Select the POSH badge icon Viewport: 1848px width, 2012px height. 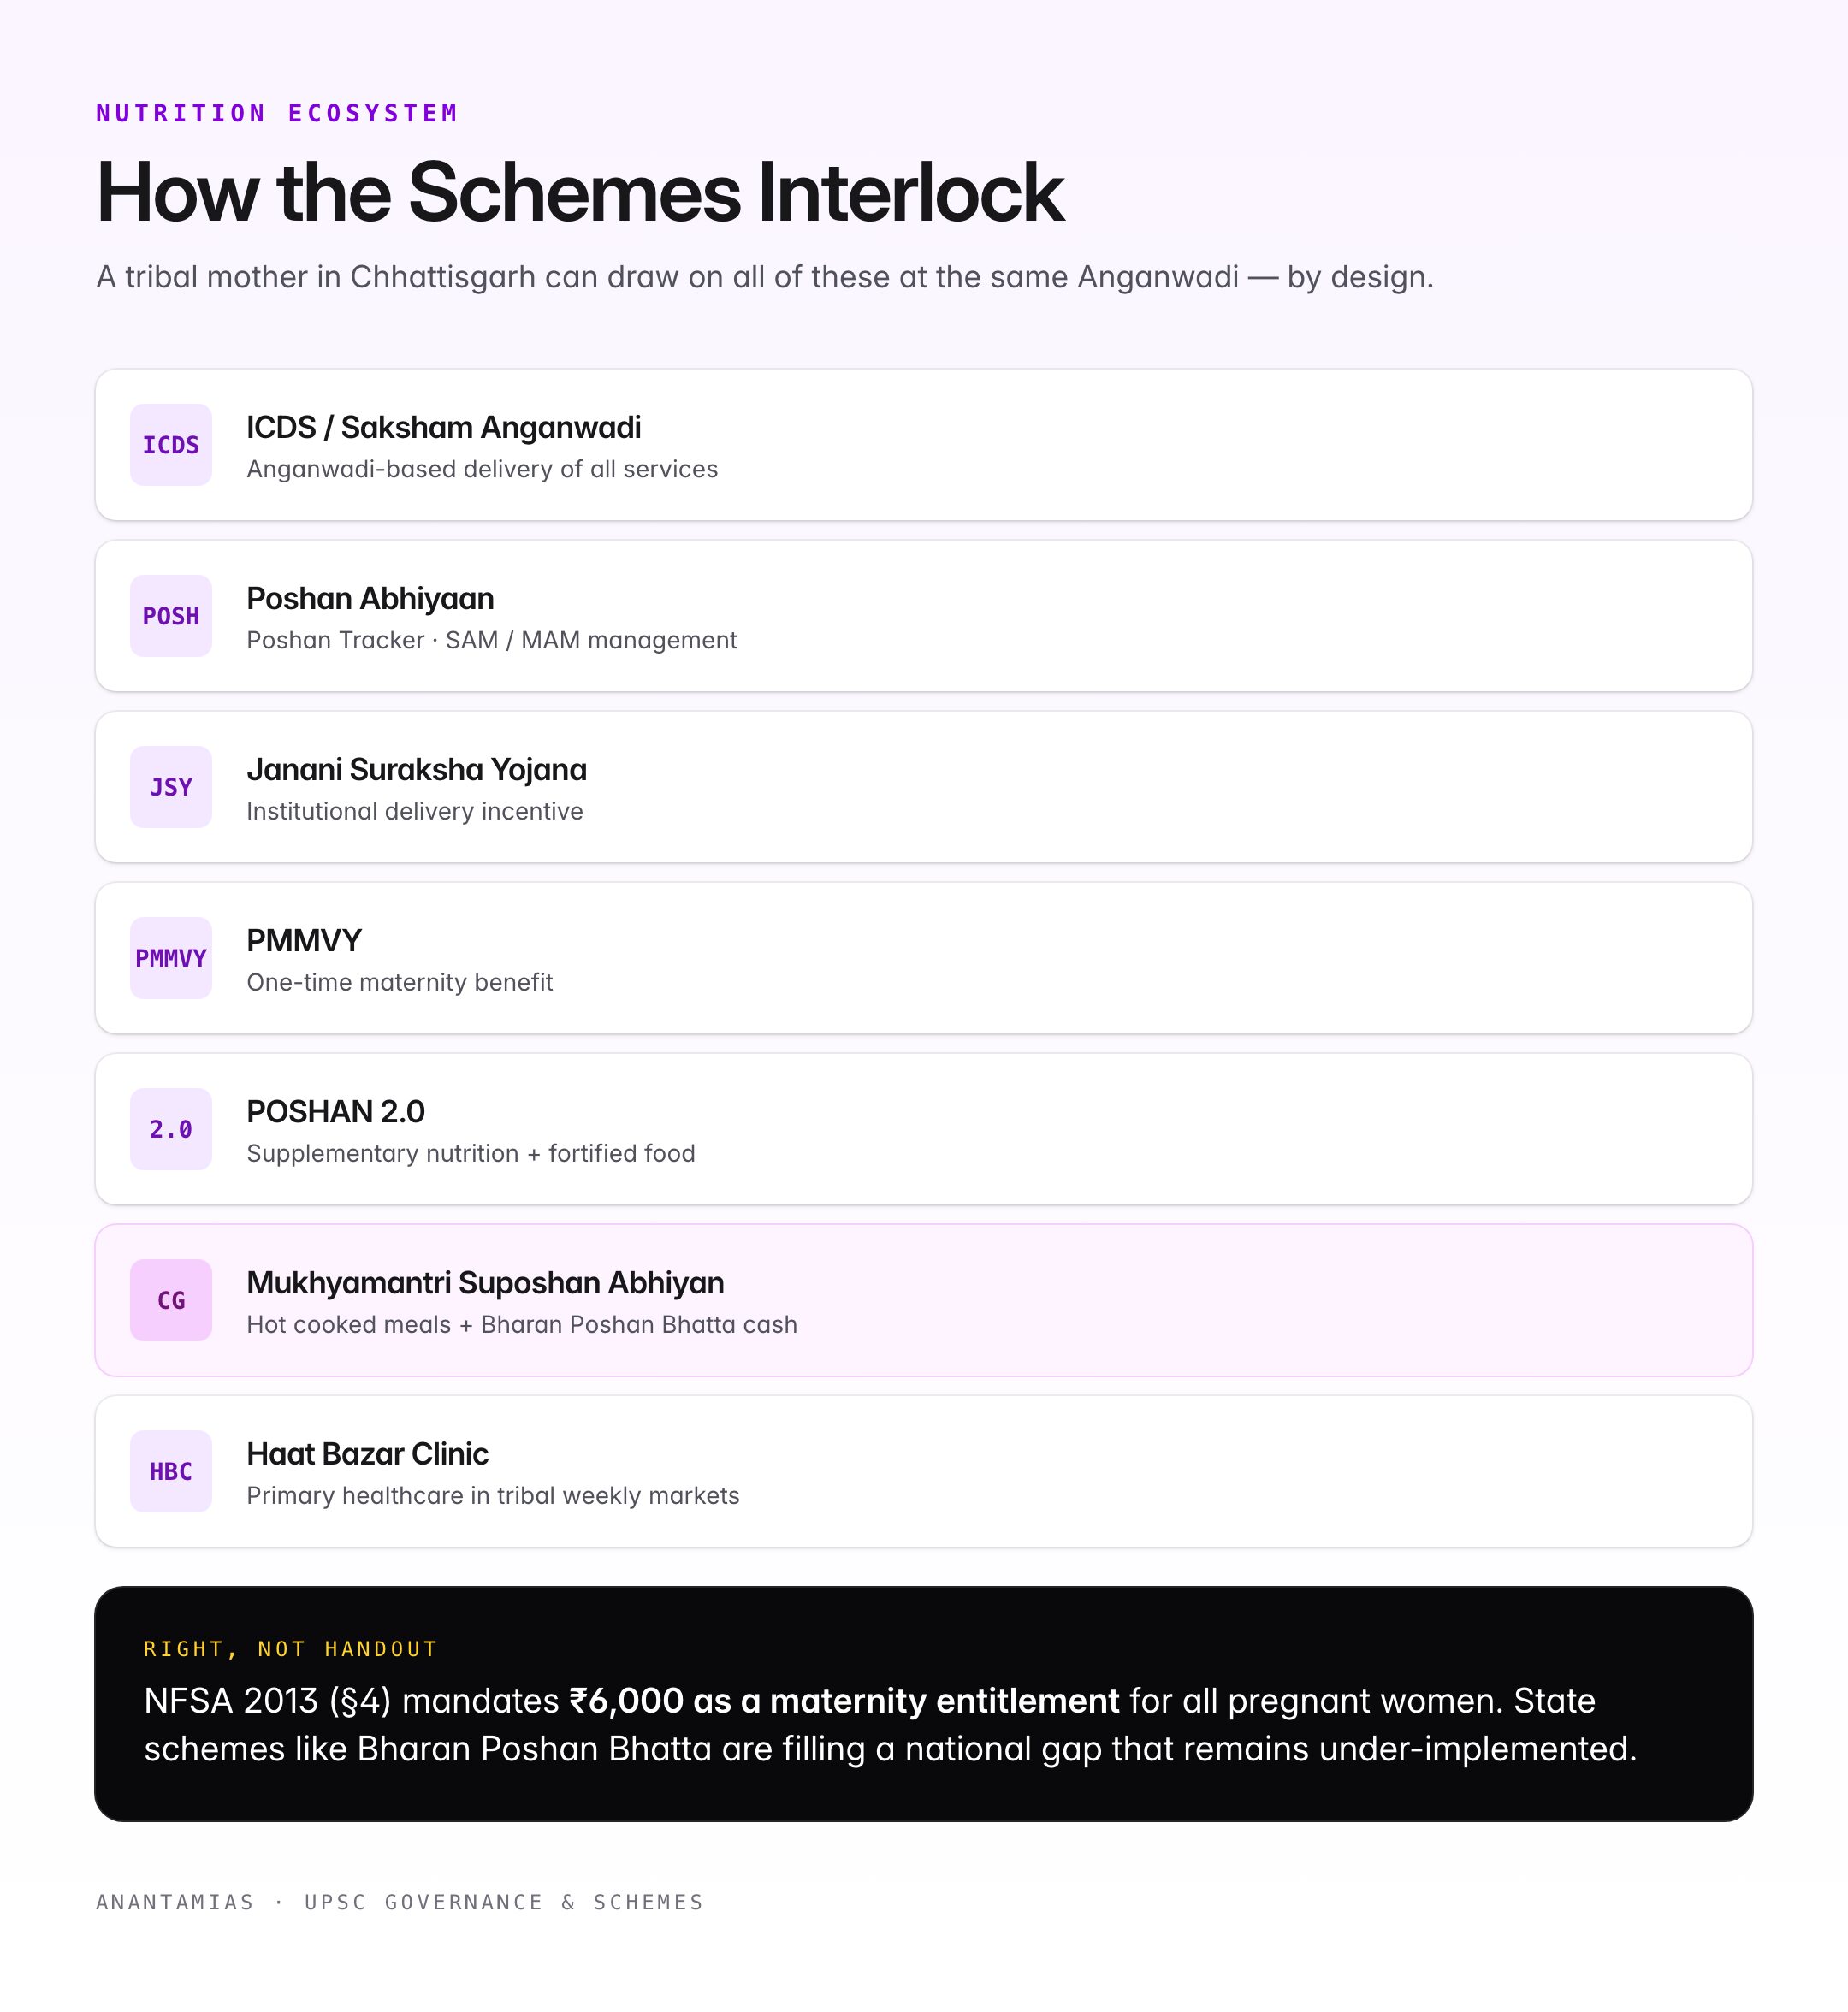pos(171,616)
